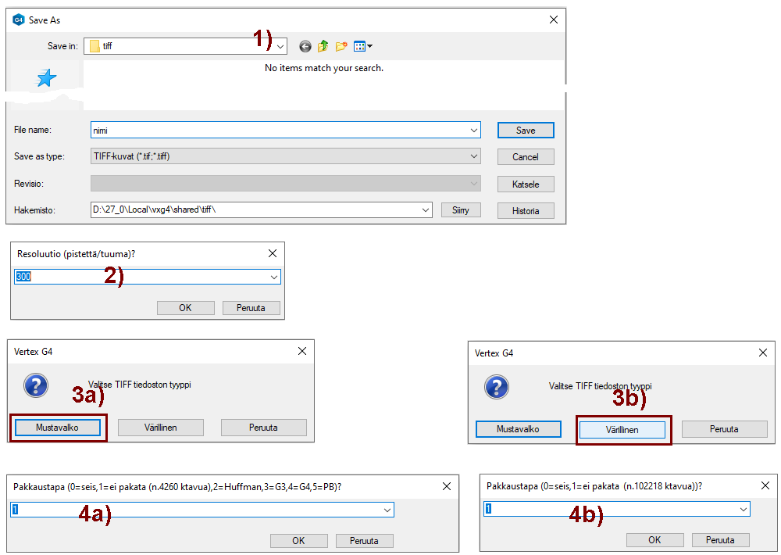Expand the Hakemisto path dropdown
This screenshot has height=555, width=781.
(x=426, y=210)
